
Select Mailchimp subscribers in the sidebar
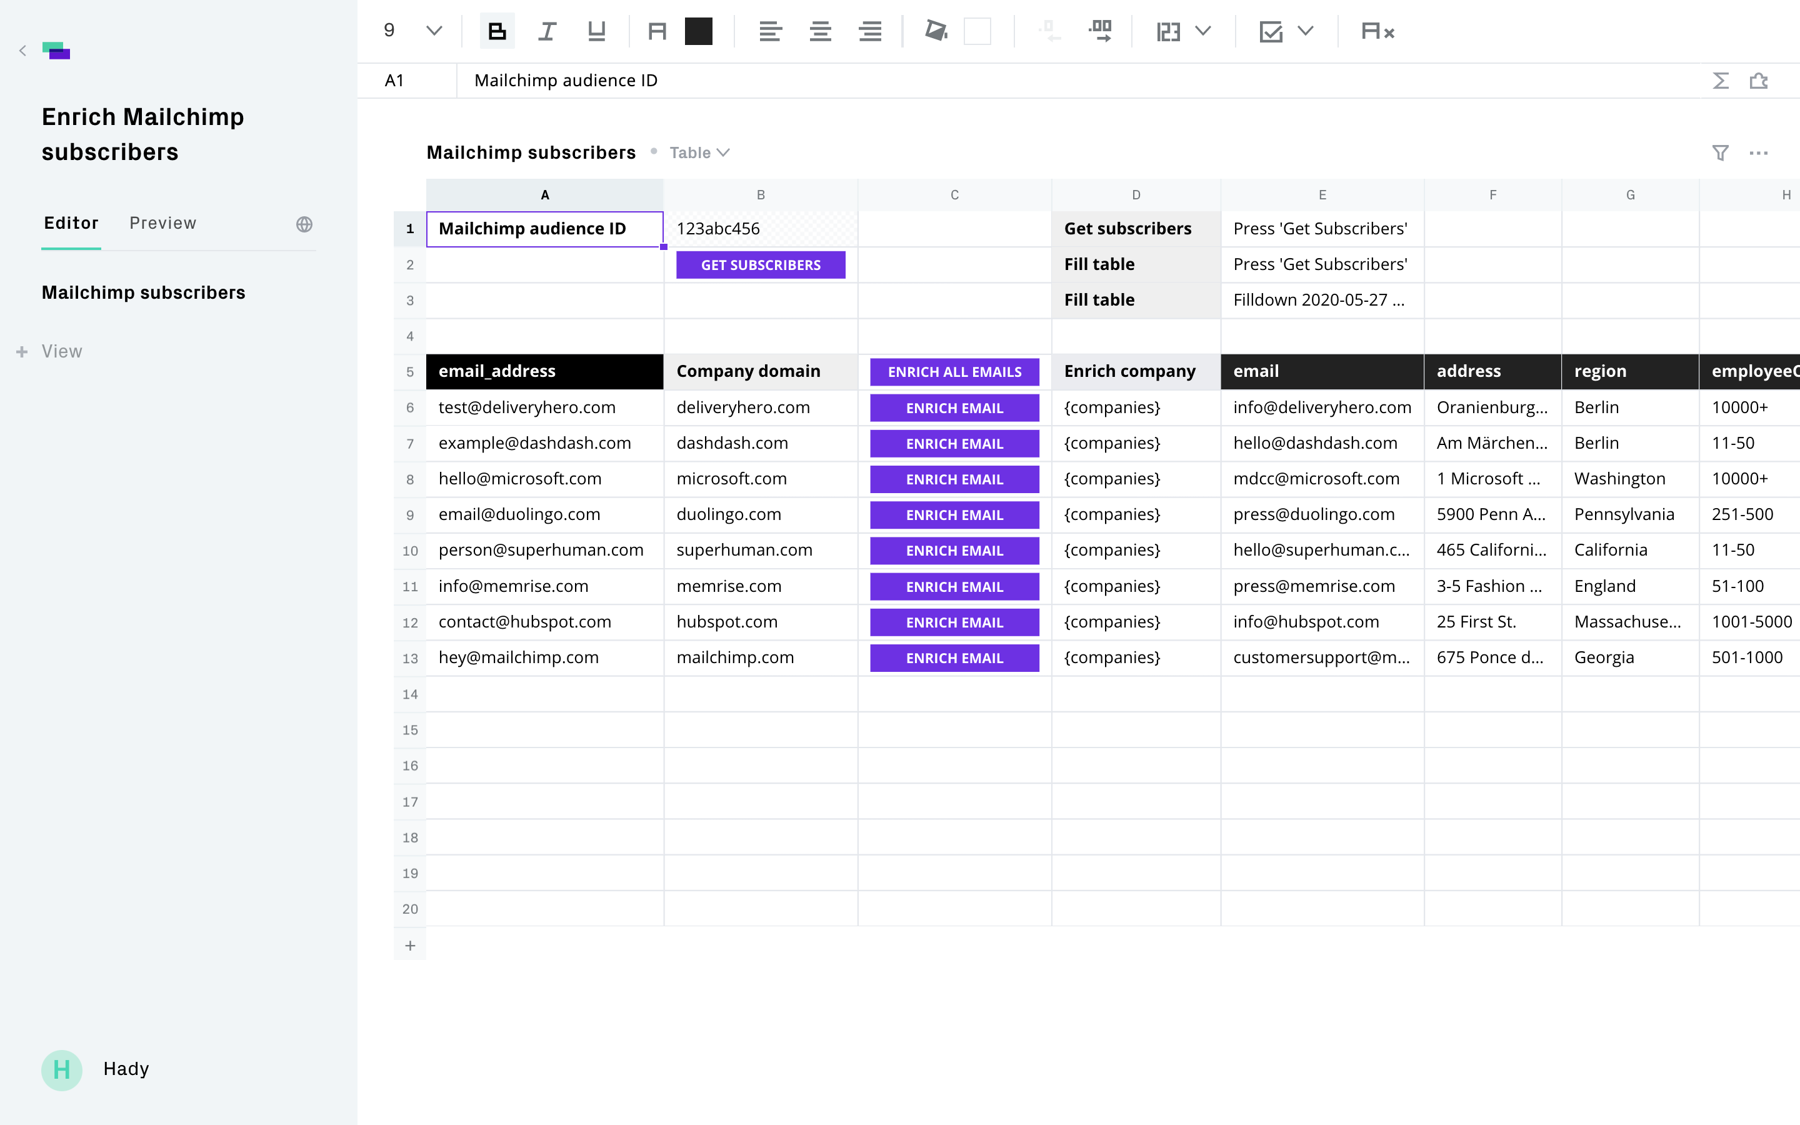click(x=144, y=292)
